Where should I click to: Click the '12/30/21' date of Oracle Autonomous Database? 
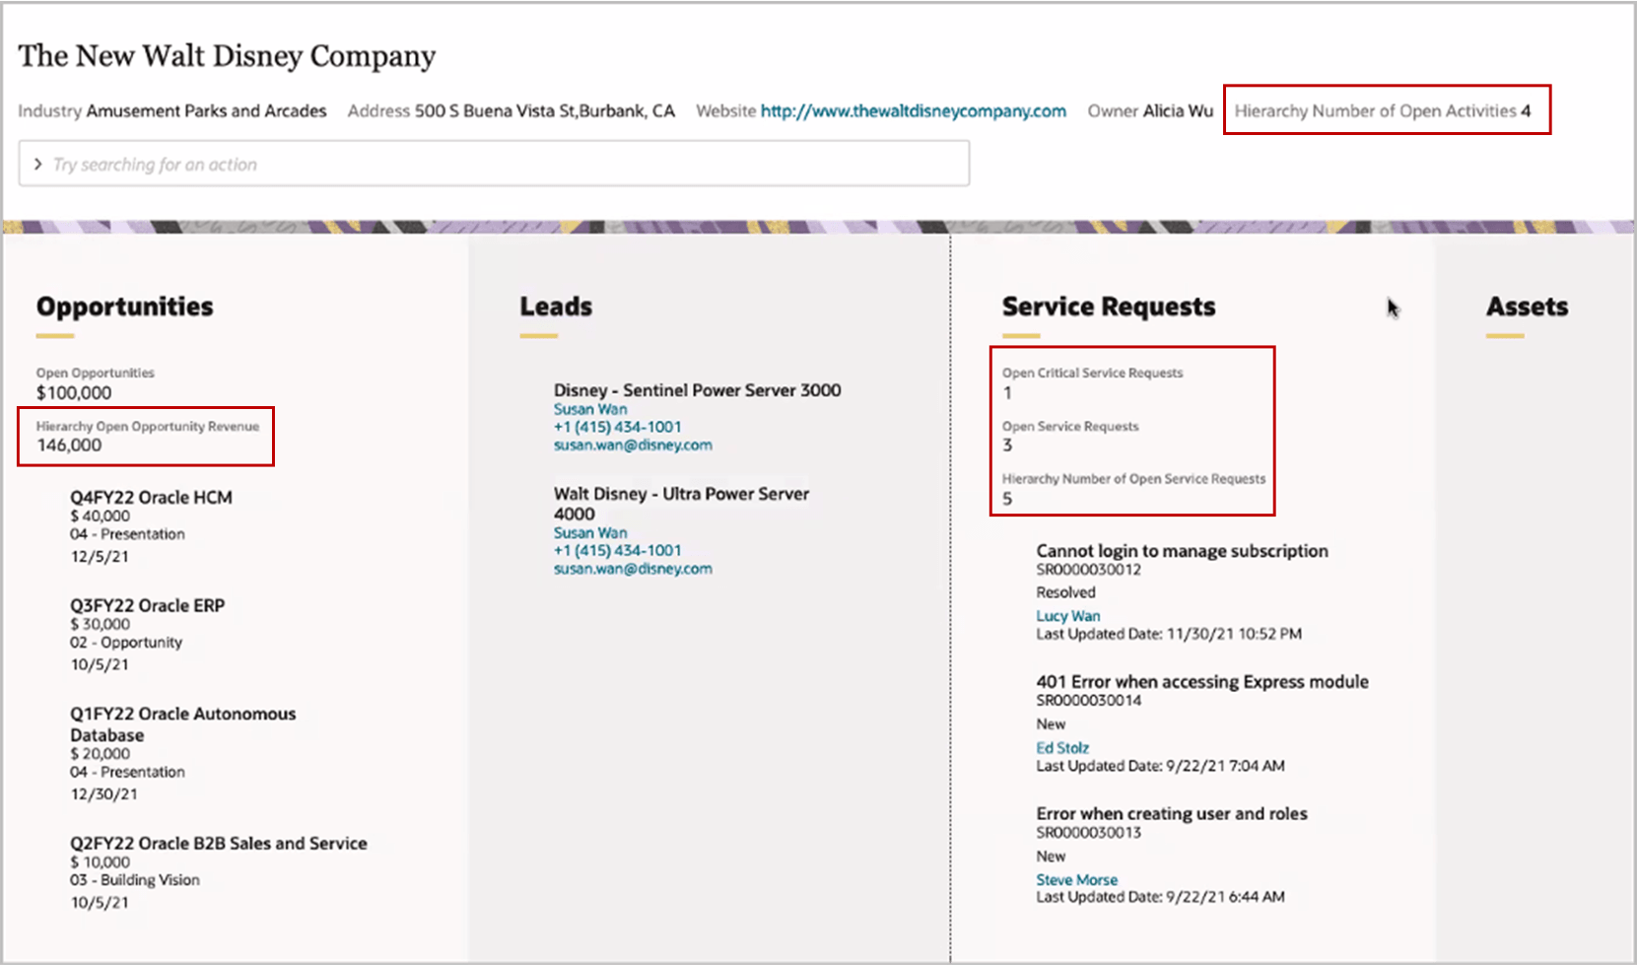[x=103, y=794]
